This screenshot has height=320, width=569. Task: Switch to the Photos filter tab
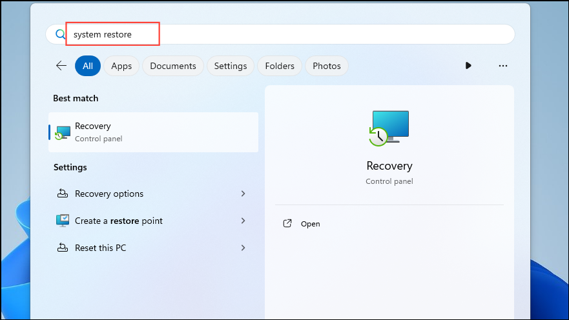coord(327,66)
